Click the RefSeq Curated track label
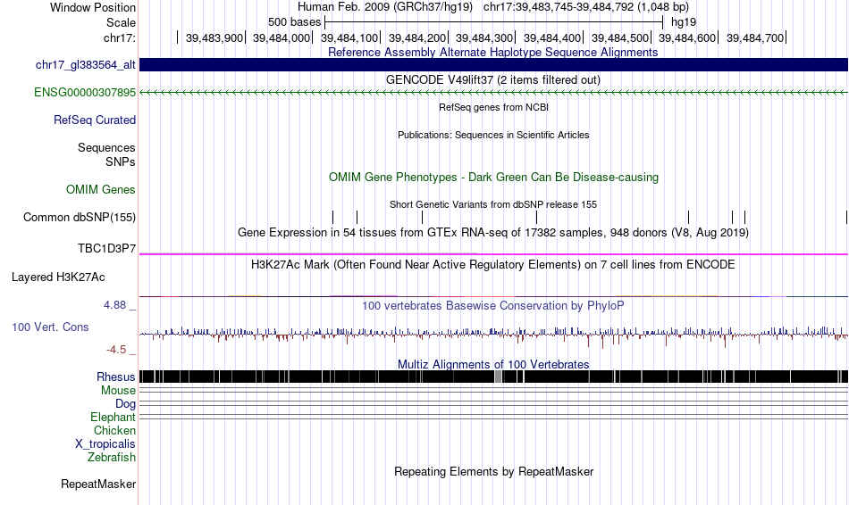 click(x=95, y=120)
